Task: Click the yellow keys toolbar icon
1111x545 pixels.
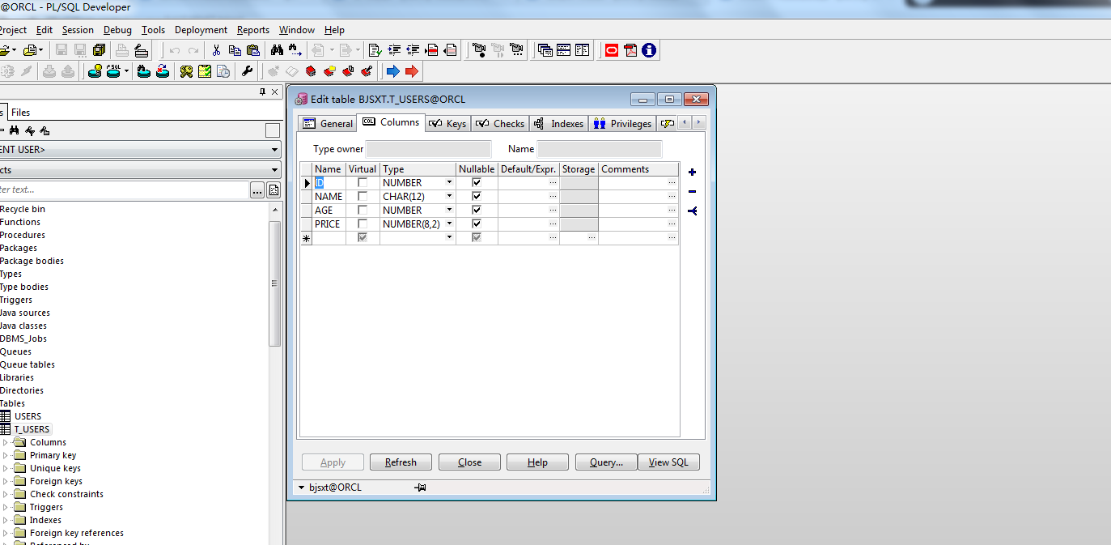Action: [186, 71]
